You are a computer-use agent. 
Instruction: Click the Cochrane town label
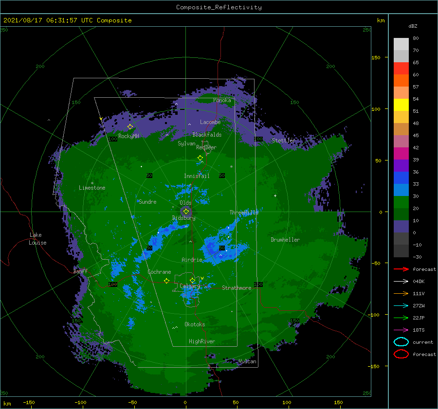(x=159, y=272)
